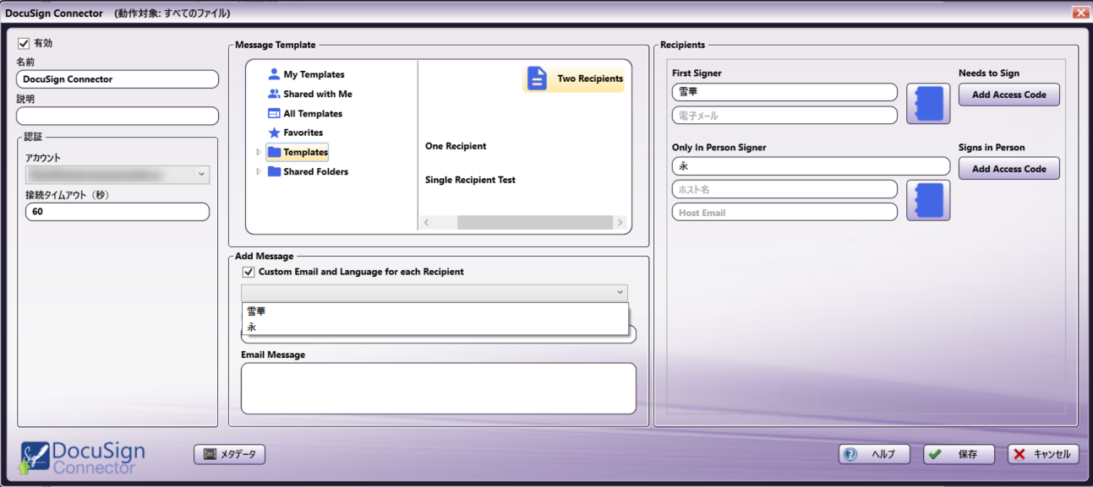Open address book for First Signer
The width and height of the screenshot is (1093, 487).
pos(928,103)
